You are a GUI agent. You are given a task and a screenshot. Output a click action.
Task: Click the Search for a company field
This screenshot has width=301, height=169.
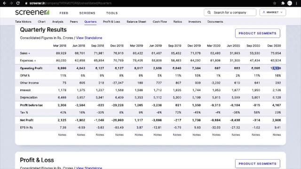(x=230, y=13)
